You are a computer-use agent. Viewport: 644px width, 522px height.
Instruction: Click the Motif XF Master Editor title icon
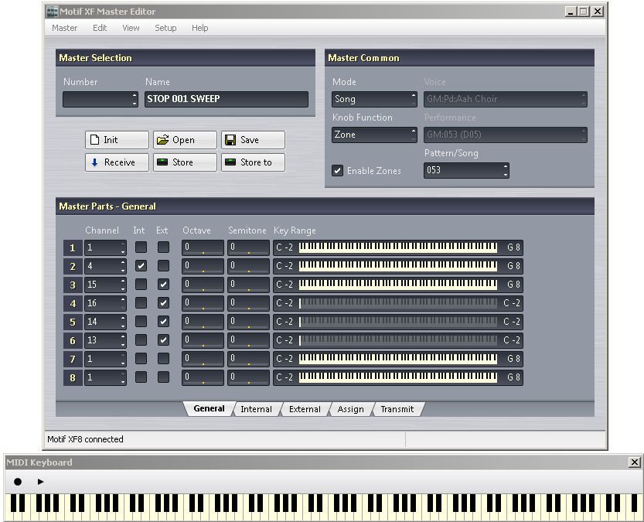(52, 12)
